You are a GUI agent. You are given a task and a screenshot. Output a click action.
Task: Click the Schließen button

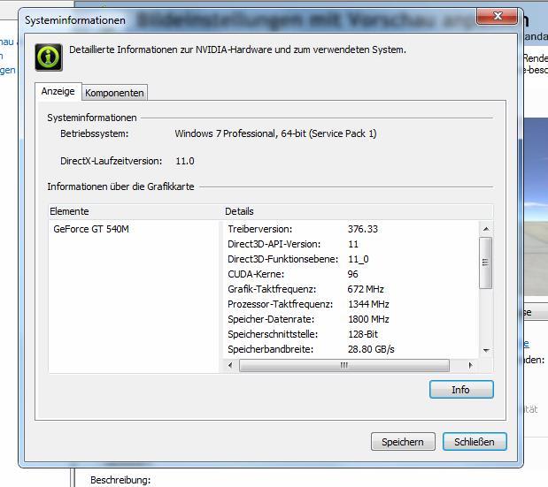[475, 442]
